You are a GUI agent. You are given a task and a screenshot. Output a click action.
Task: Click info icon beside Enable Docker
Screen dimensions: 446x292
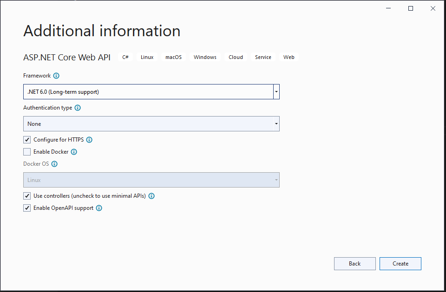[74, 152]
